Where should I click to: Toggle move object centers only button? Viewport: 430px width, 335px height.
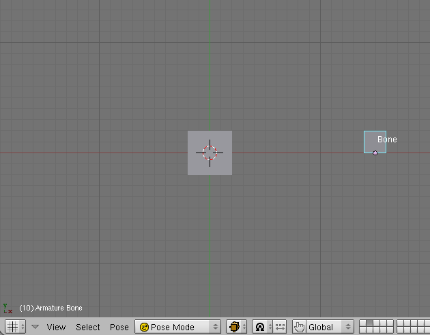280,327
